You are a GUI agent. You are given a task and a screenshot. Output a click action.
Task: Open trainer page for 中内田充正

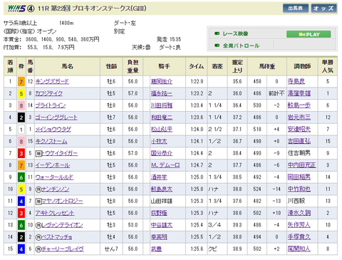302,165
